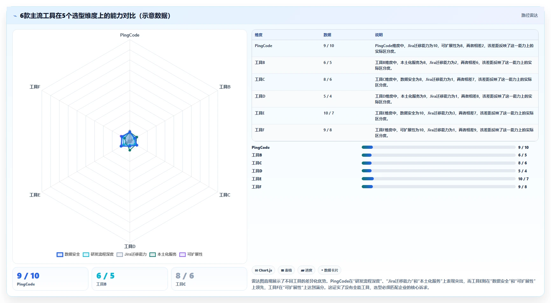Click the 数据 column header

pyautogui.click(x=327, y=35)
